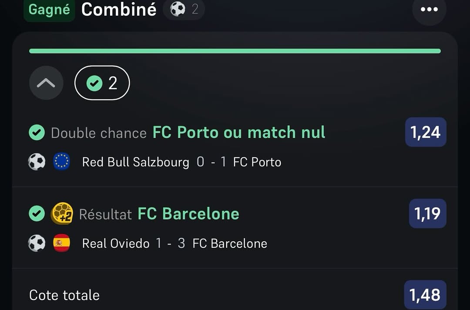Click green checkmark beside Double chance

tap(37, 133)
